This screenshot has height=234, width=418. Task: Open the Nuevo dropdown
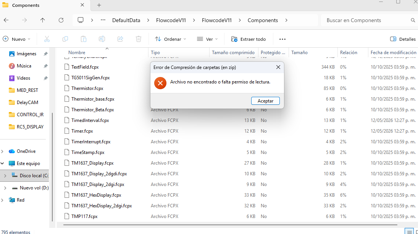tap(16, 39)
